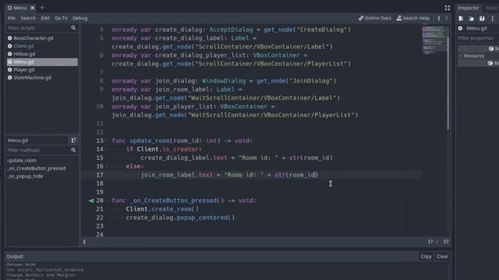
Task: Toggle distraction-free mode icon
Action: coord(447,8)
